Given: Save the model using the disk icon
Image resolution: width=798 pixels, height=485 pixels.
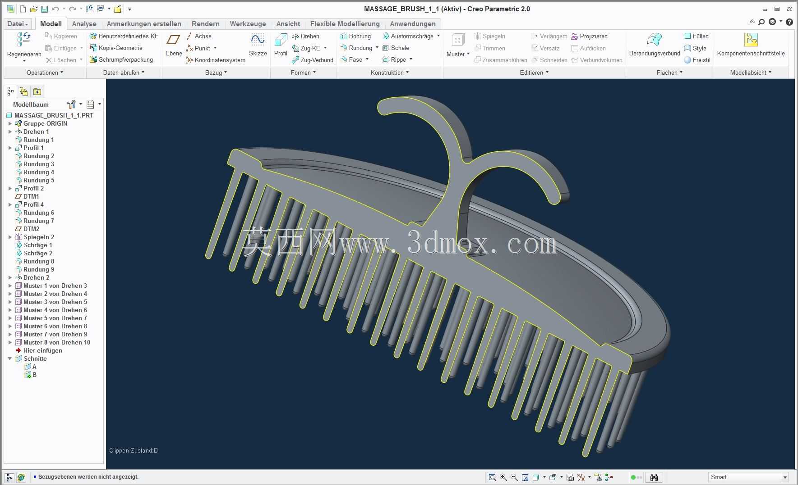Looking at the screenshot, I should point(44,9).
